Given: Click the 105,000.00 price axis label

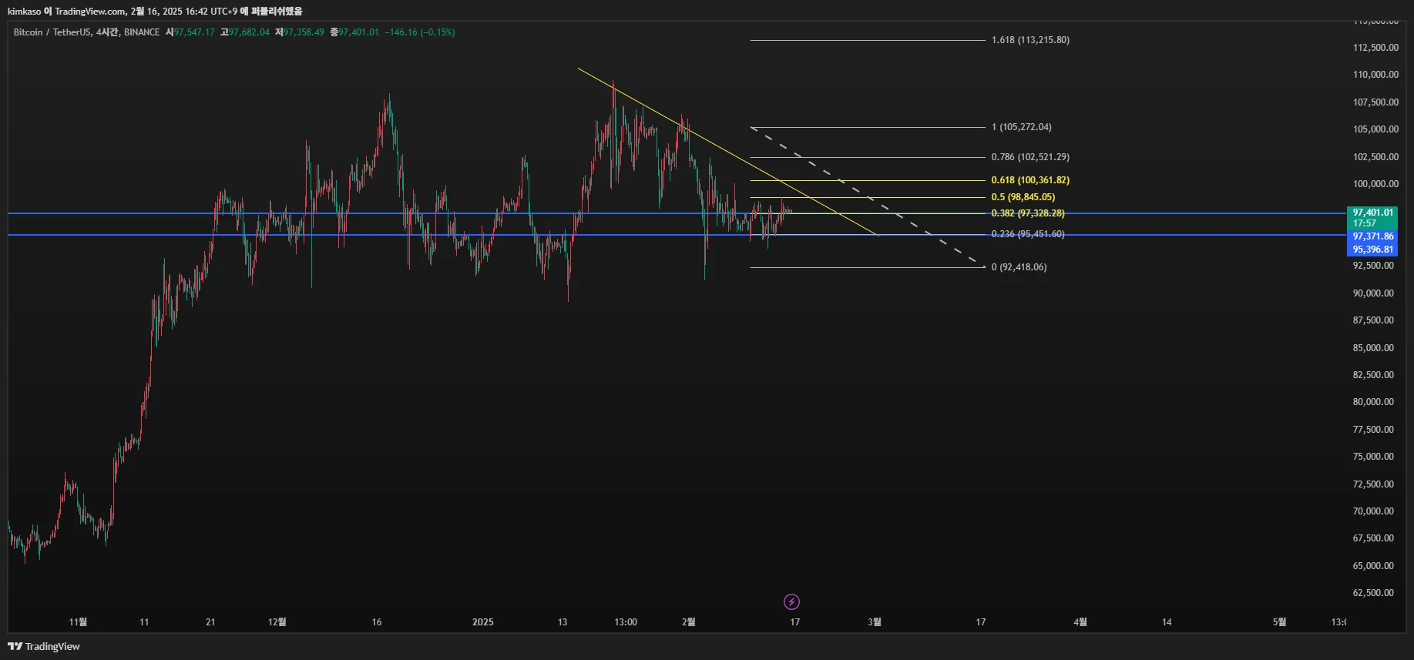Looking at the screenshot, I should 1375,129.
